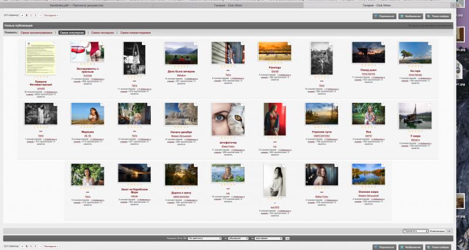Image resolution: width=469 pixels, height=250 pixels.
Task: Show Самое просматриваемое publications
Action: (x=36, y=33)
